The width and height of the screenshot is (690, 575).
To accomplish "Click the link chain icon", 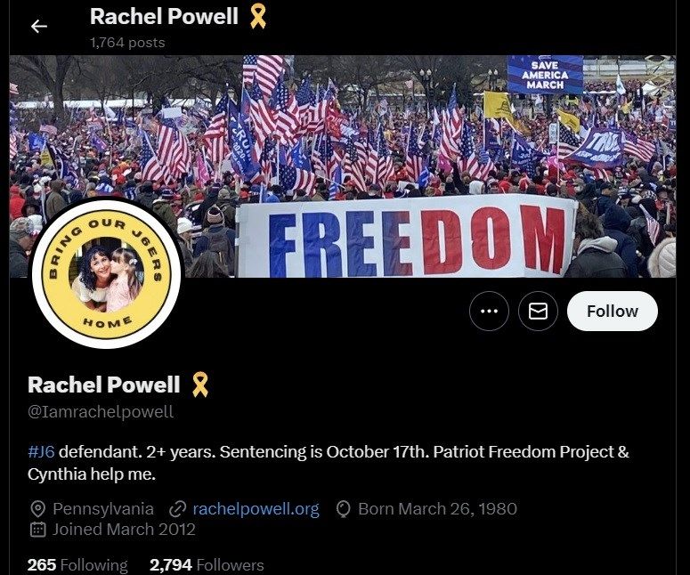I will click(x=177, y=509).
